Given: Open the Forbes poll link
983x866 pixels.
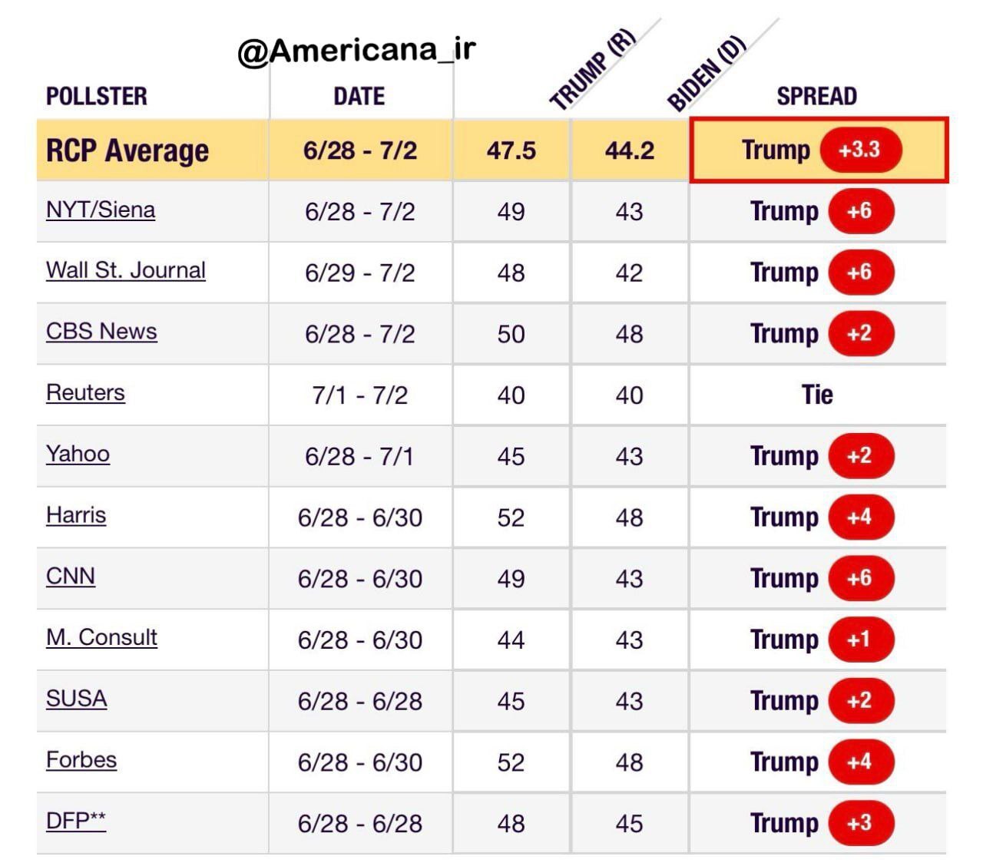Looking at the screenshot, I should tap(81, 760).
